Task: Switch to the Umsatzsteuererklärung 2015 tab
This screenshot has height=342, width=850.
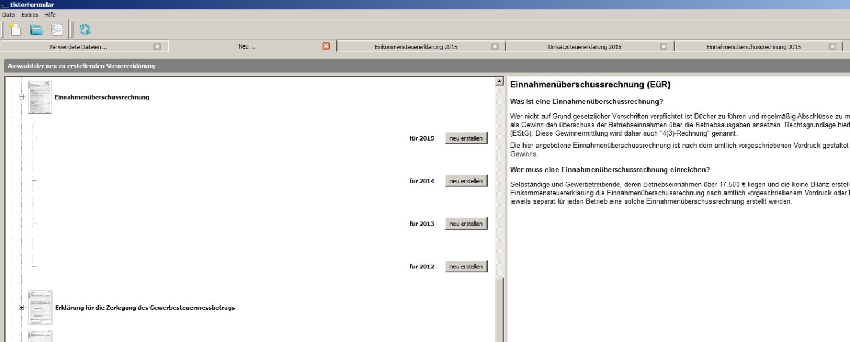Action: 584,47
